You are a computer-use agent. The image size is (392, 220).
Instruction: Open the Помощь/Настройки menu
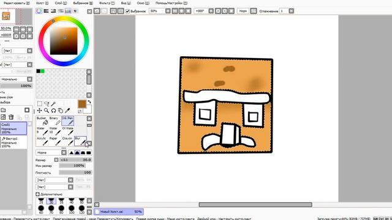tap(171, 3)
